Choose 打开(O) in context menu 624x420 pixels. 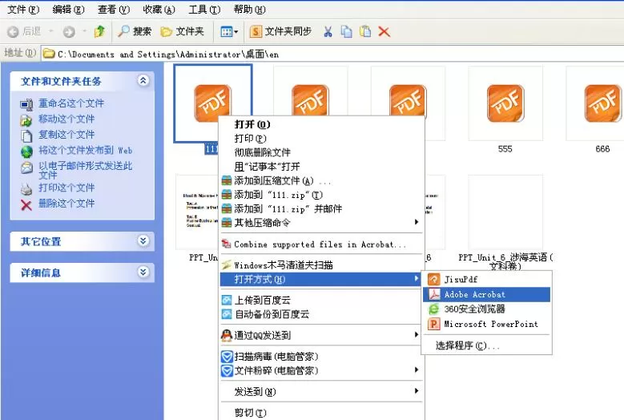point(321,124)
